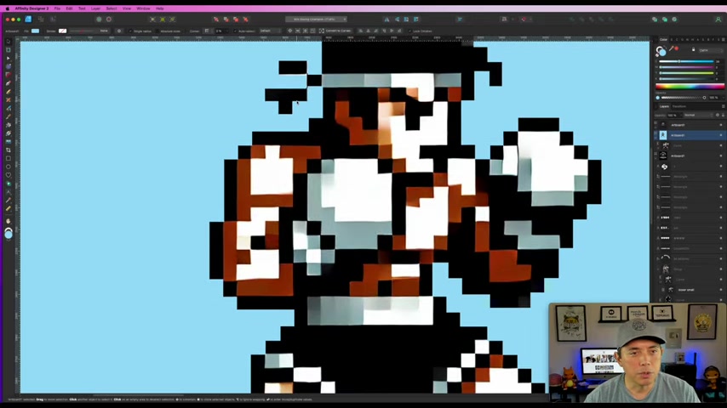Expand the Group layer
Viewport: 727px width, 408px height.
click(x=658, y=269)
